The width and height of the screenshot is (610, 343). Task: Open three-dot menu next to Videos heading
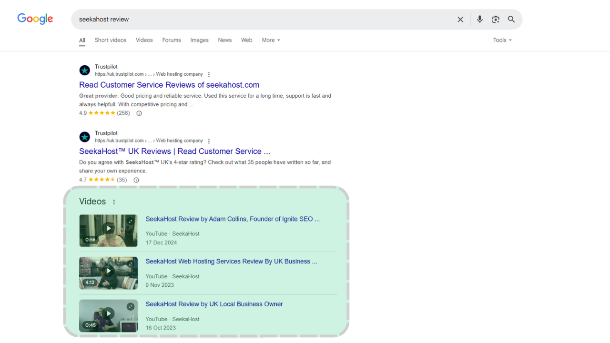114,202
